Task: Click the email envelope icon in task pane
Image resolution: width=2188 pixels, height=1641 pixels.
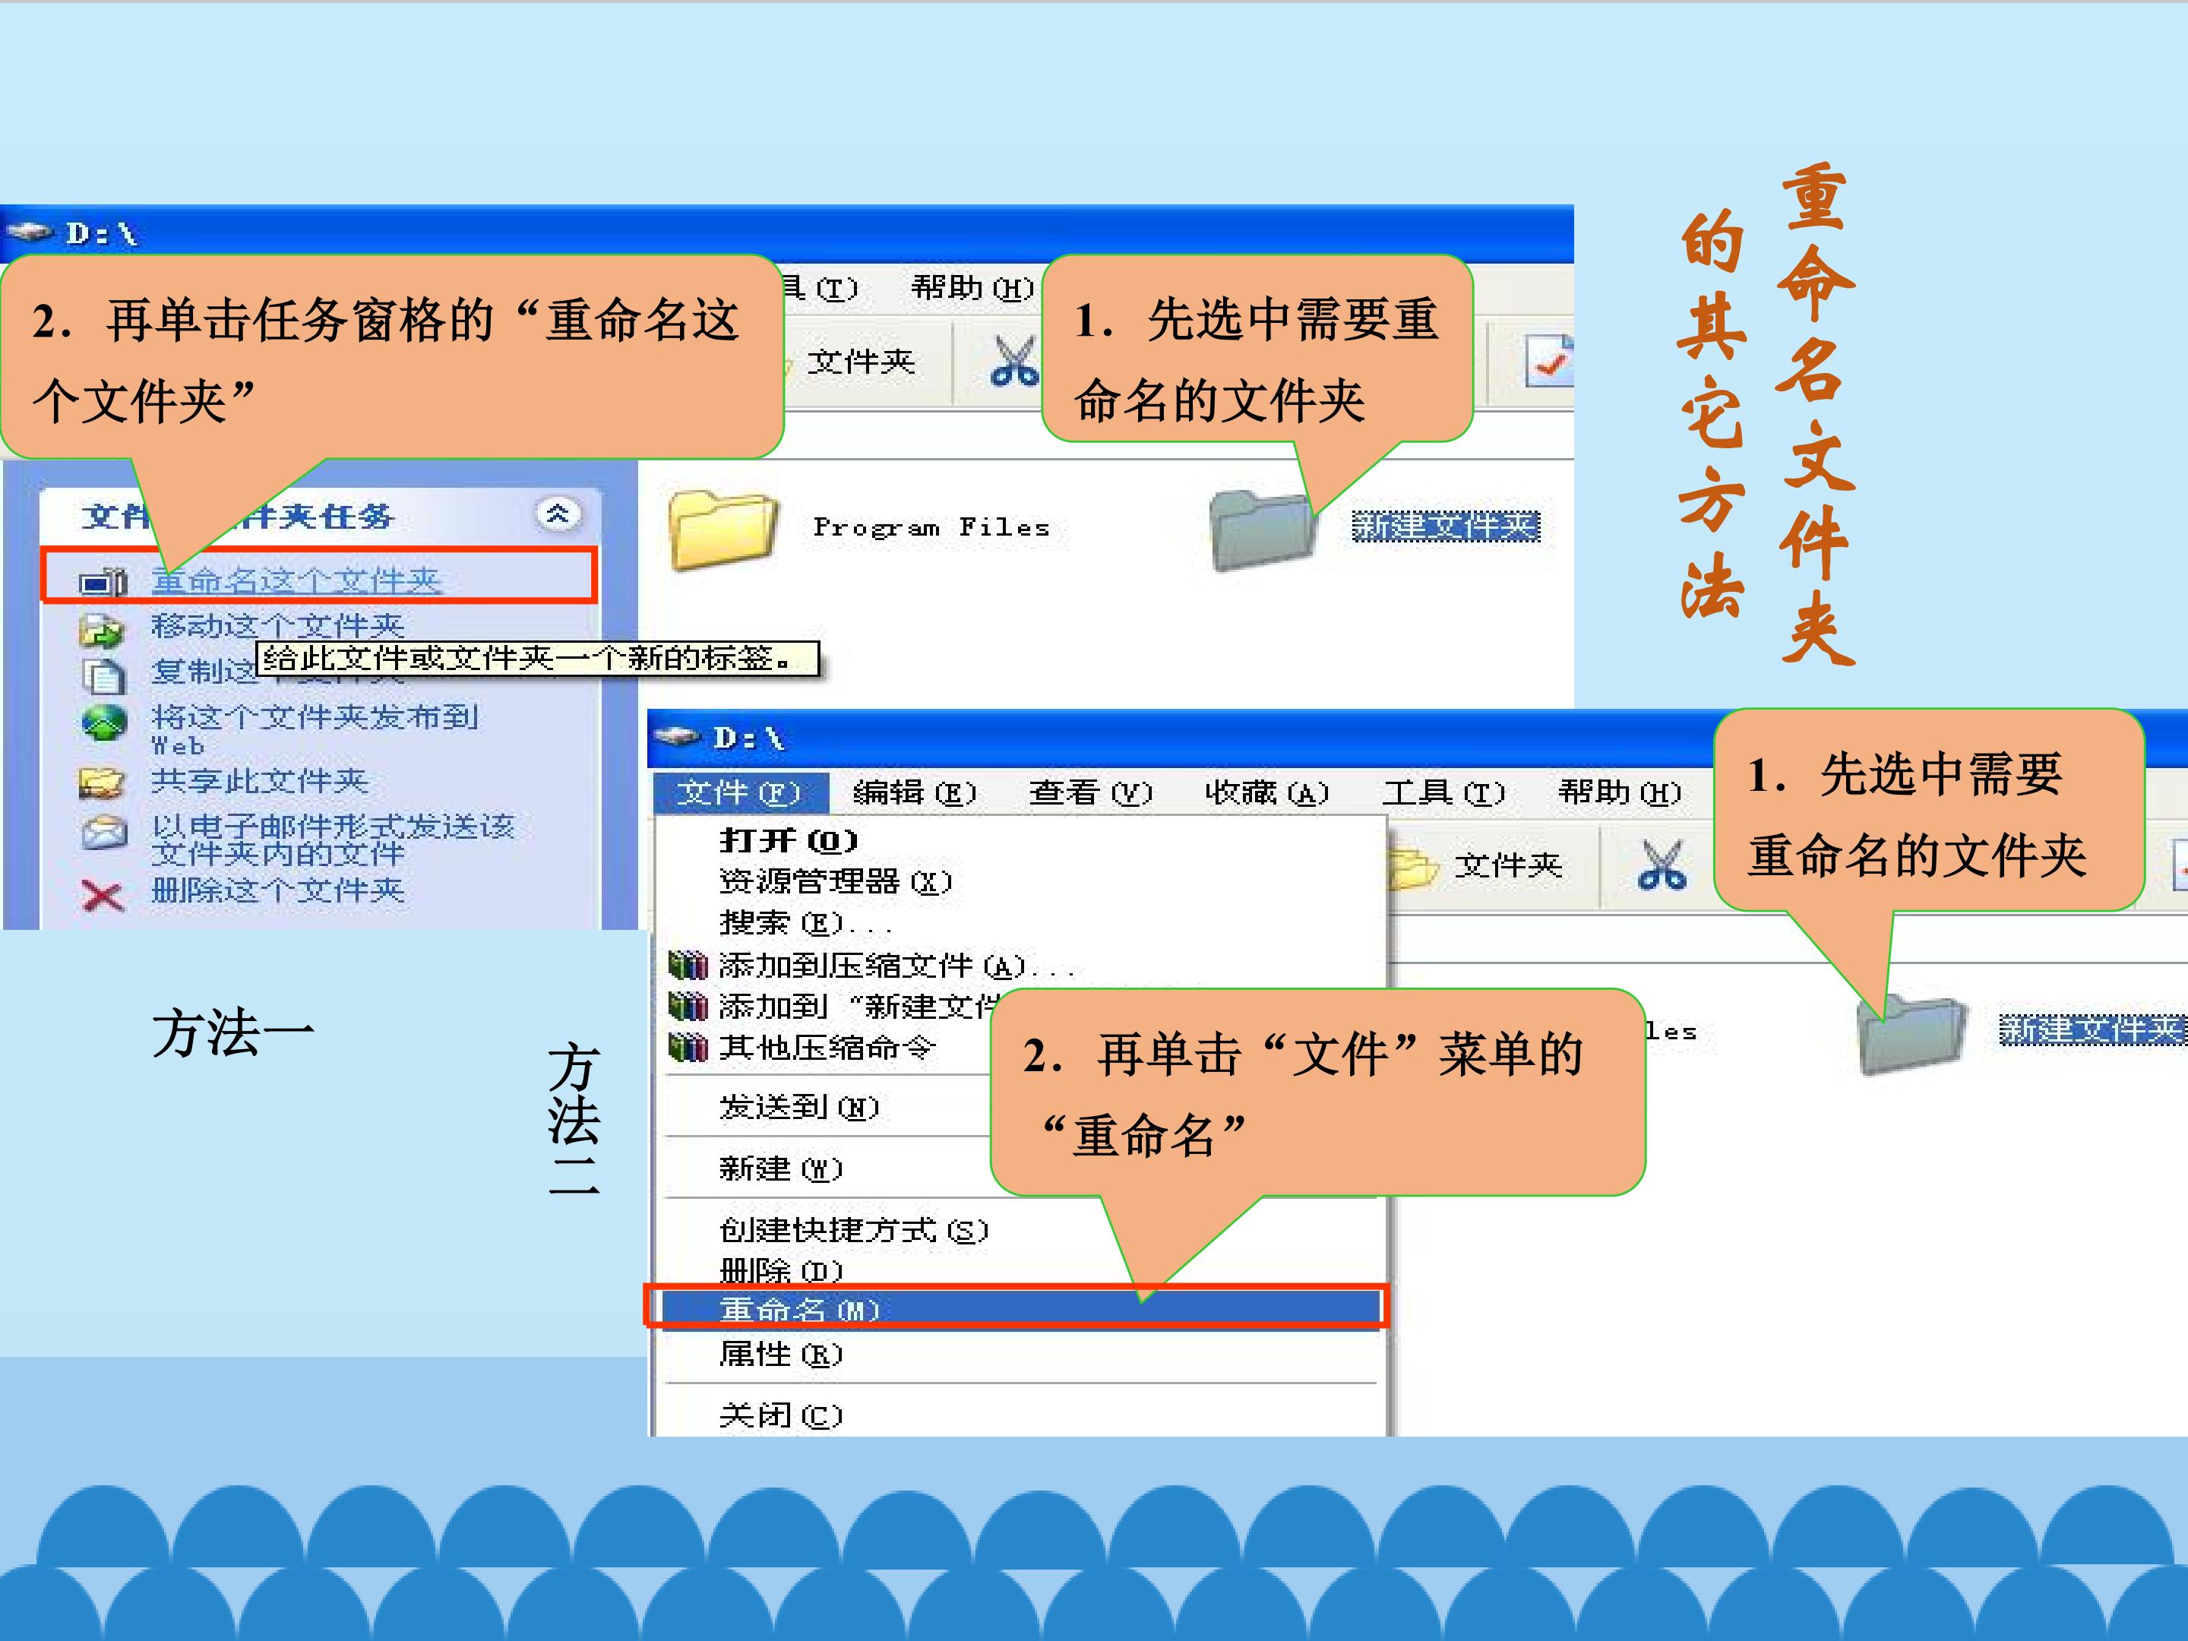Action: (104, 833)
